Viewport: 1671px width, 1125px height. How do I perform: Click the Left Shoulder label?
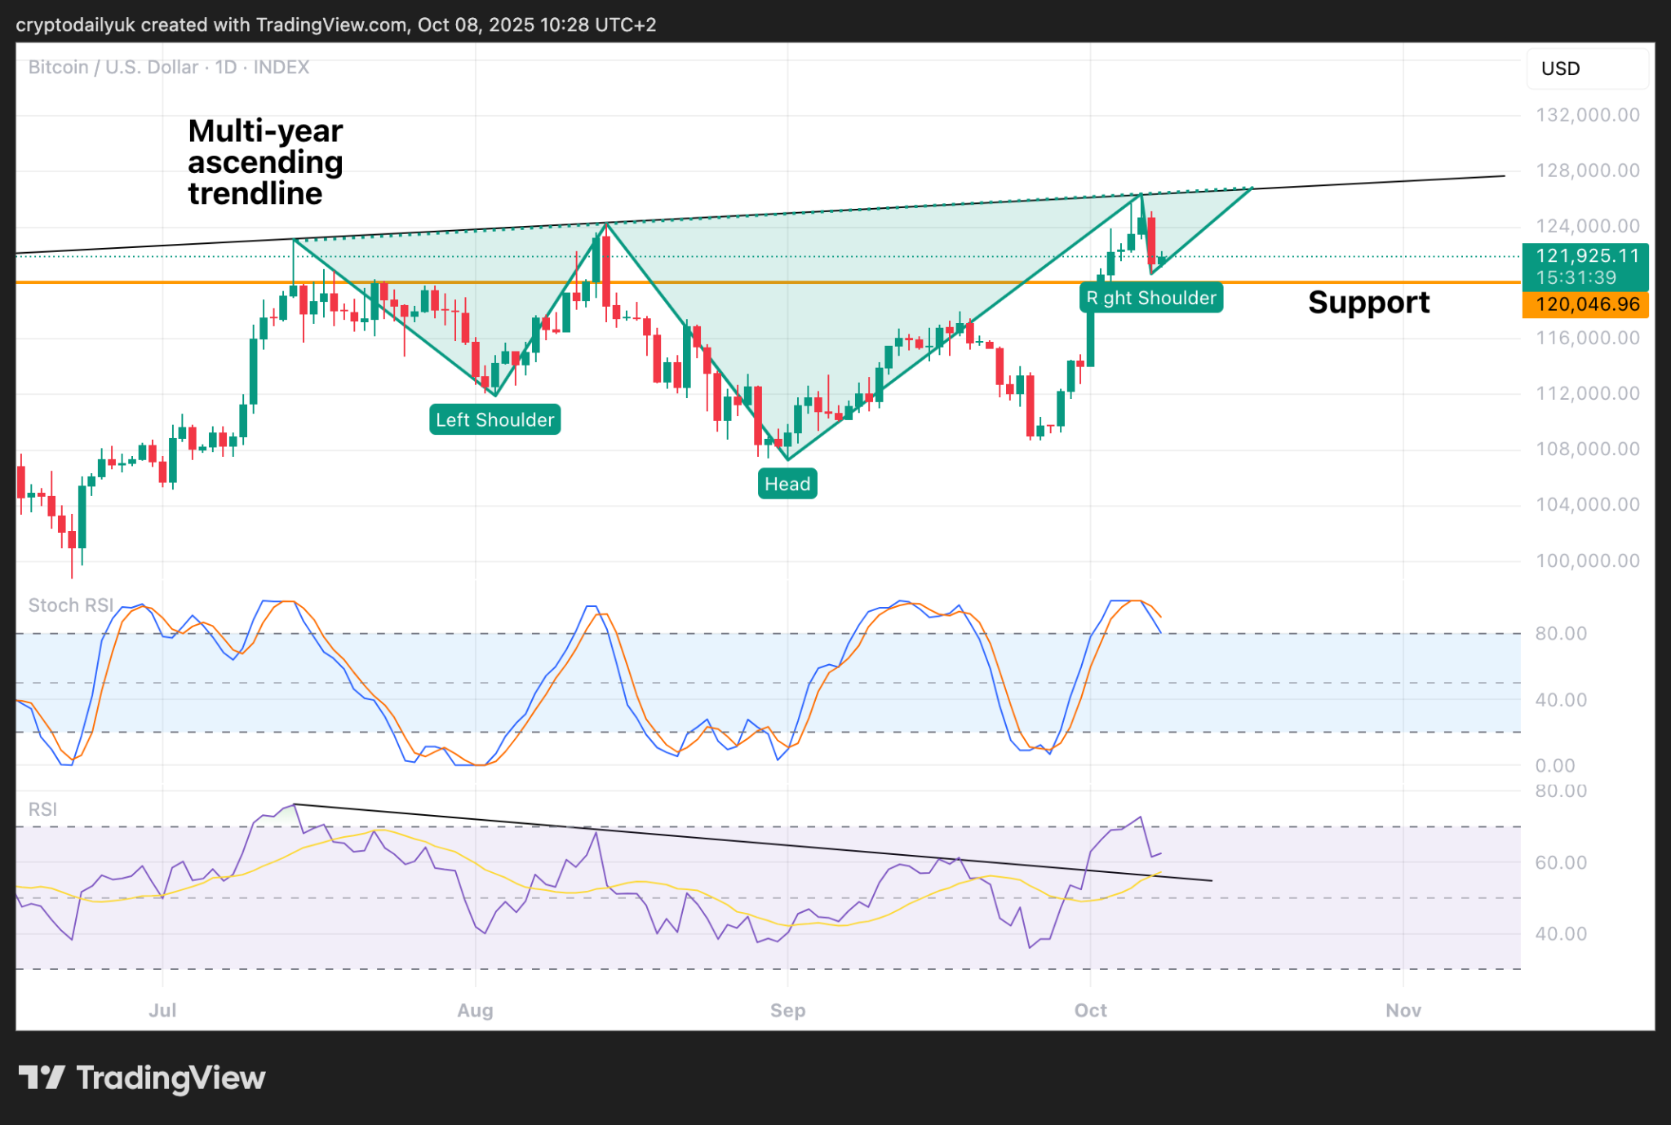(494, 419)
